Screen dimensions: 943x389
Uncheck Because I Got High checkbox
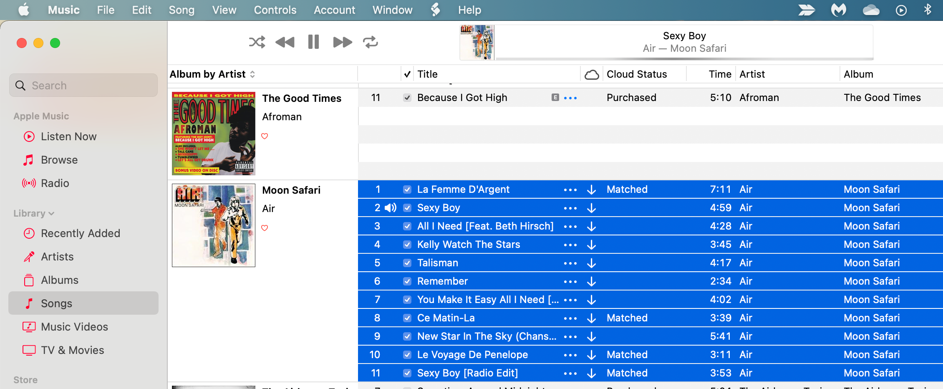407,98
